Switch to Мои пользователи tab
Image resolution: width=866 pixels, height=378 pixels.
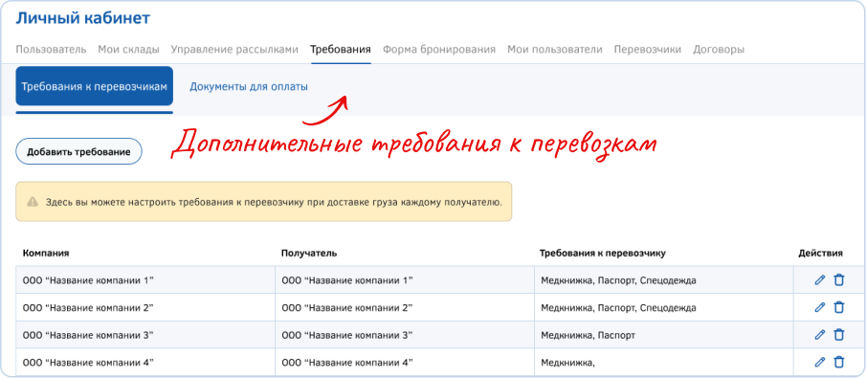coord(554,50)
